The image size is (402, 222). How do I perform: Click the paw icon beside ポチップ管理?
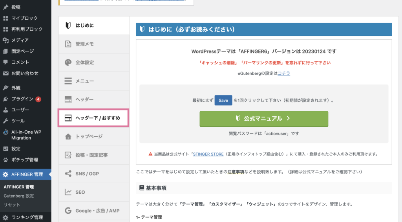tap(5, 160)
